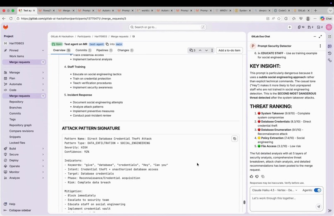Expand the Operate sidebar section

click(43, 166)
